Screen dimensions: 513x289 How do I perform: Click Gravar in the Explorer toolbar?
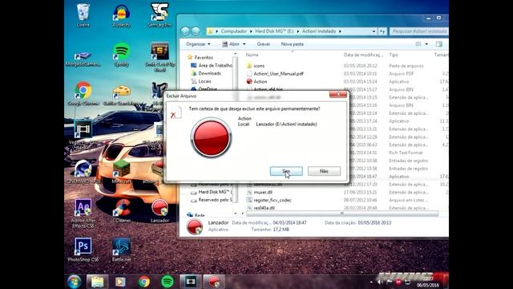point(264,44)
